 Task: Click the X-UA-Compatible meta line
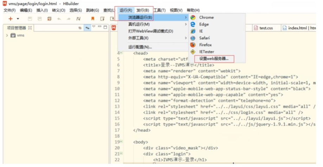[x=221, y=77]
